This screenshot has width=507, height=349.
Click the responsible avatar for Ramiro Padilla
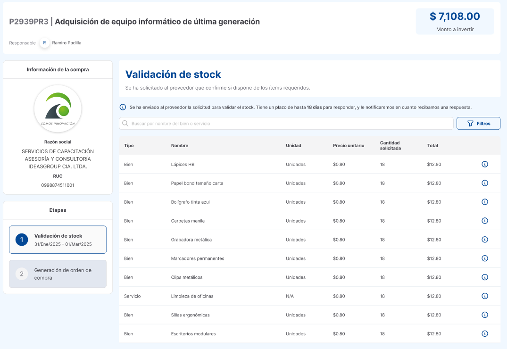[x=45, y=43]
